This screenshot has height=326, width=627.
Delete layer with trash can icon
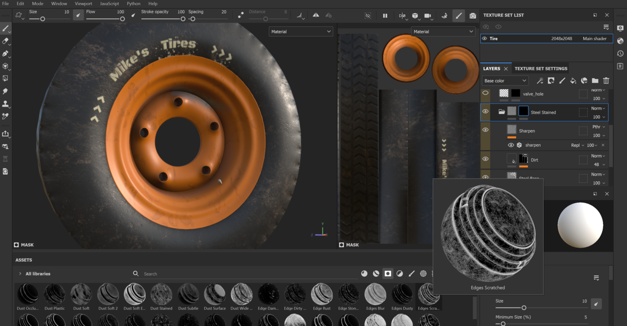coord(606,81)
